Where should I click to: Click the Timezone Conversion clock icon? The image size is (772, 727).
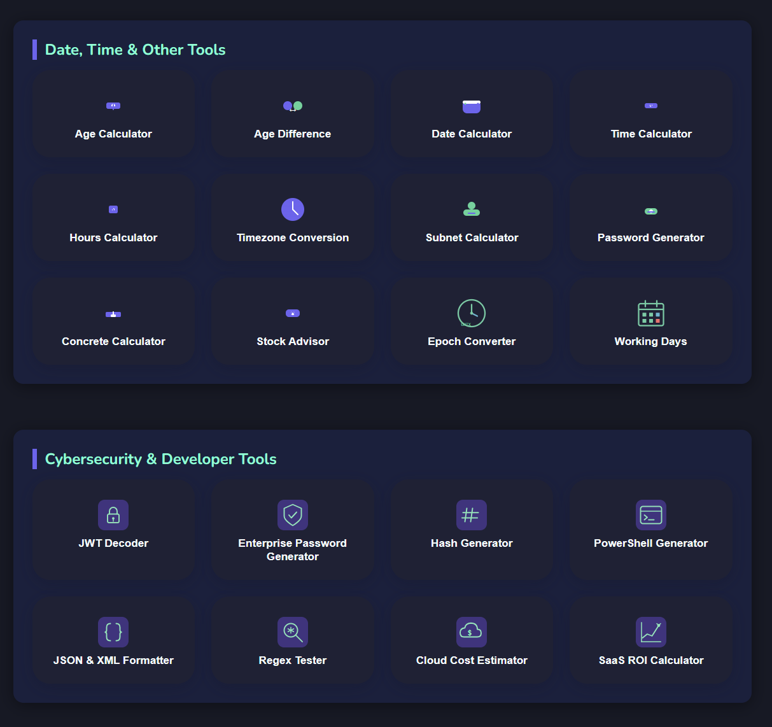[292, 209]
